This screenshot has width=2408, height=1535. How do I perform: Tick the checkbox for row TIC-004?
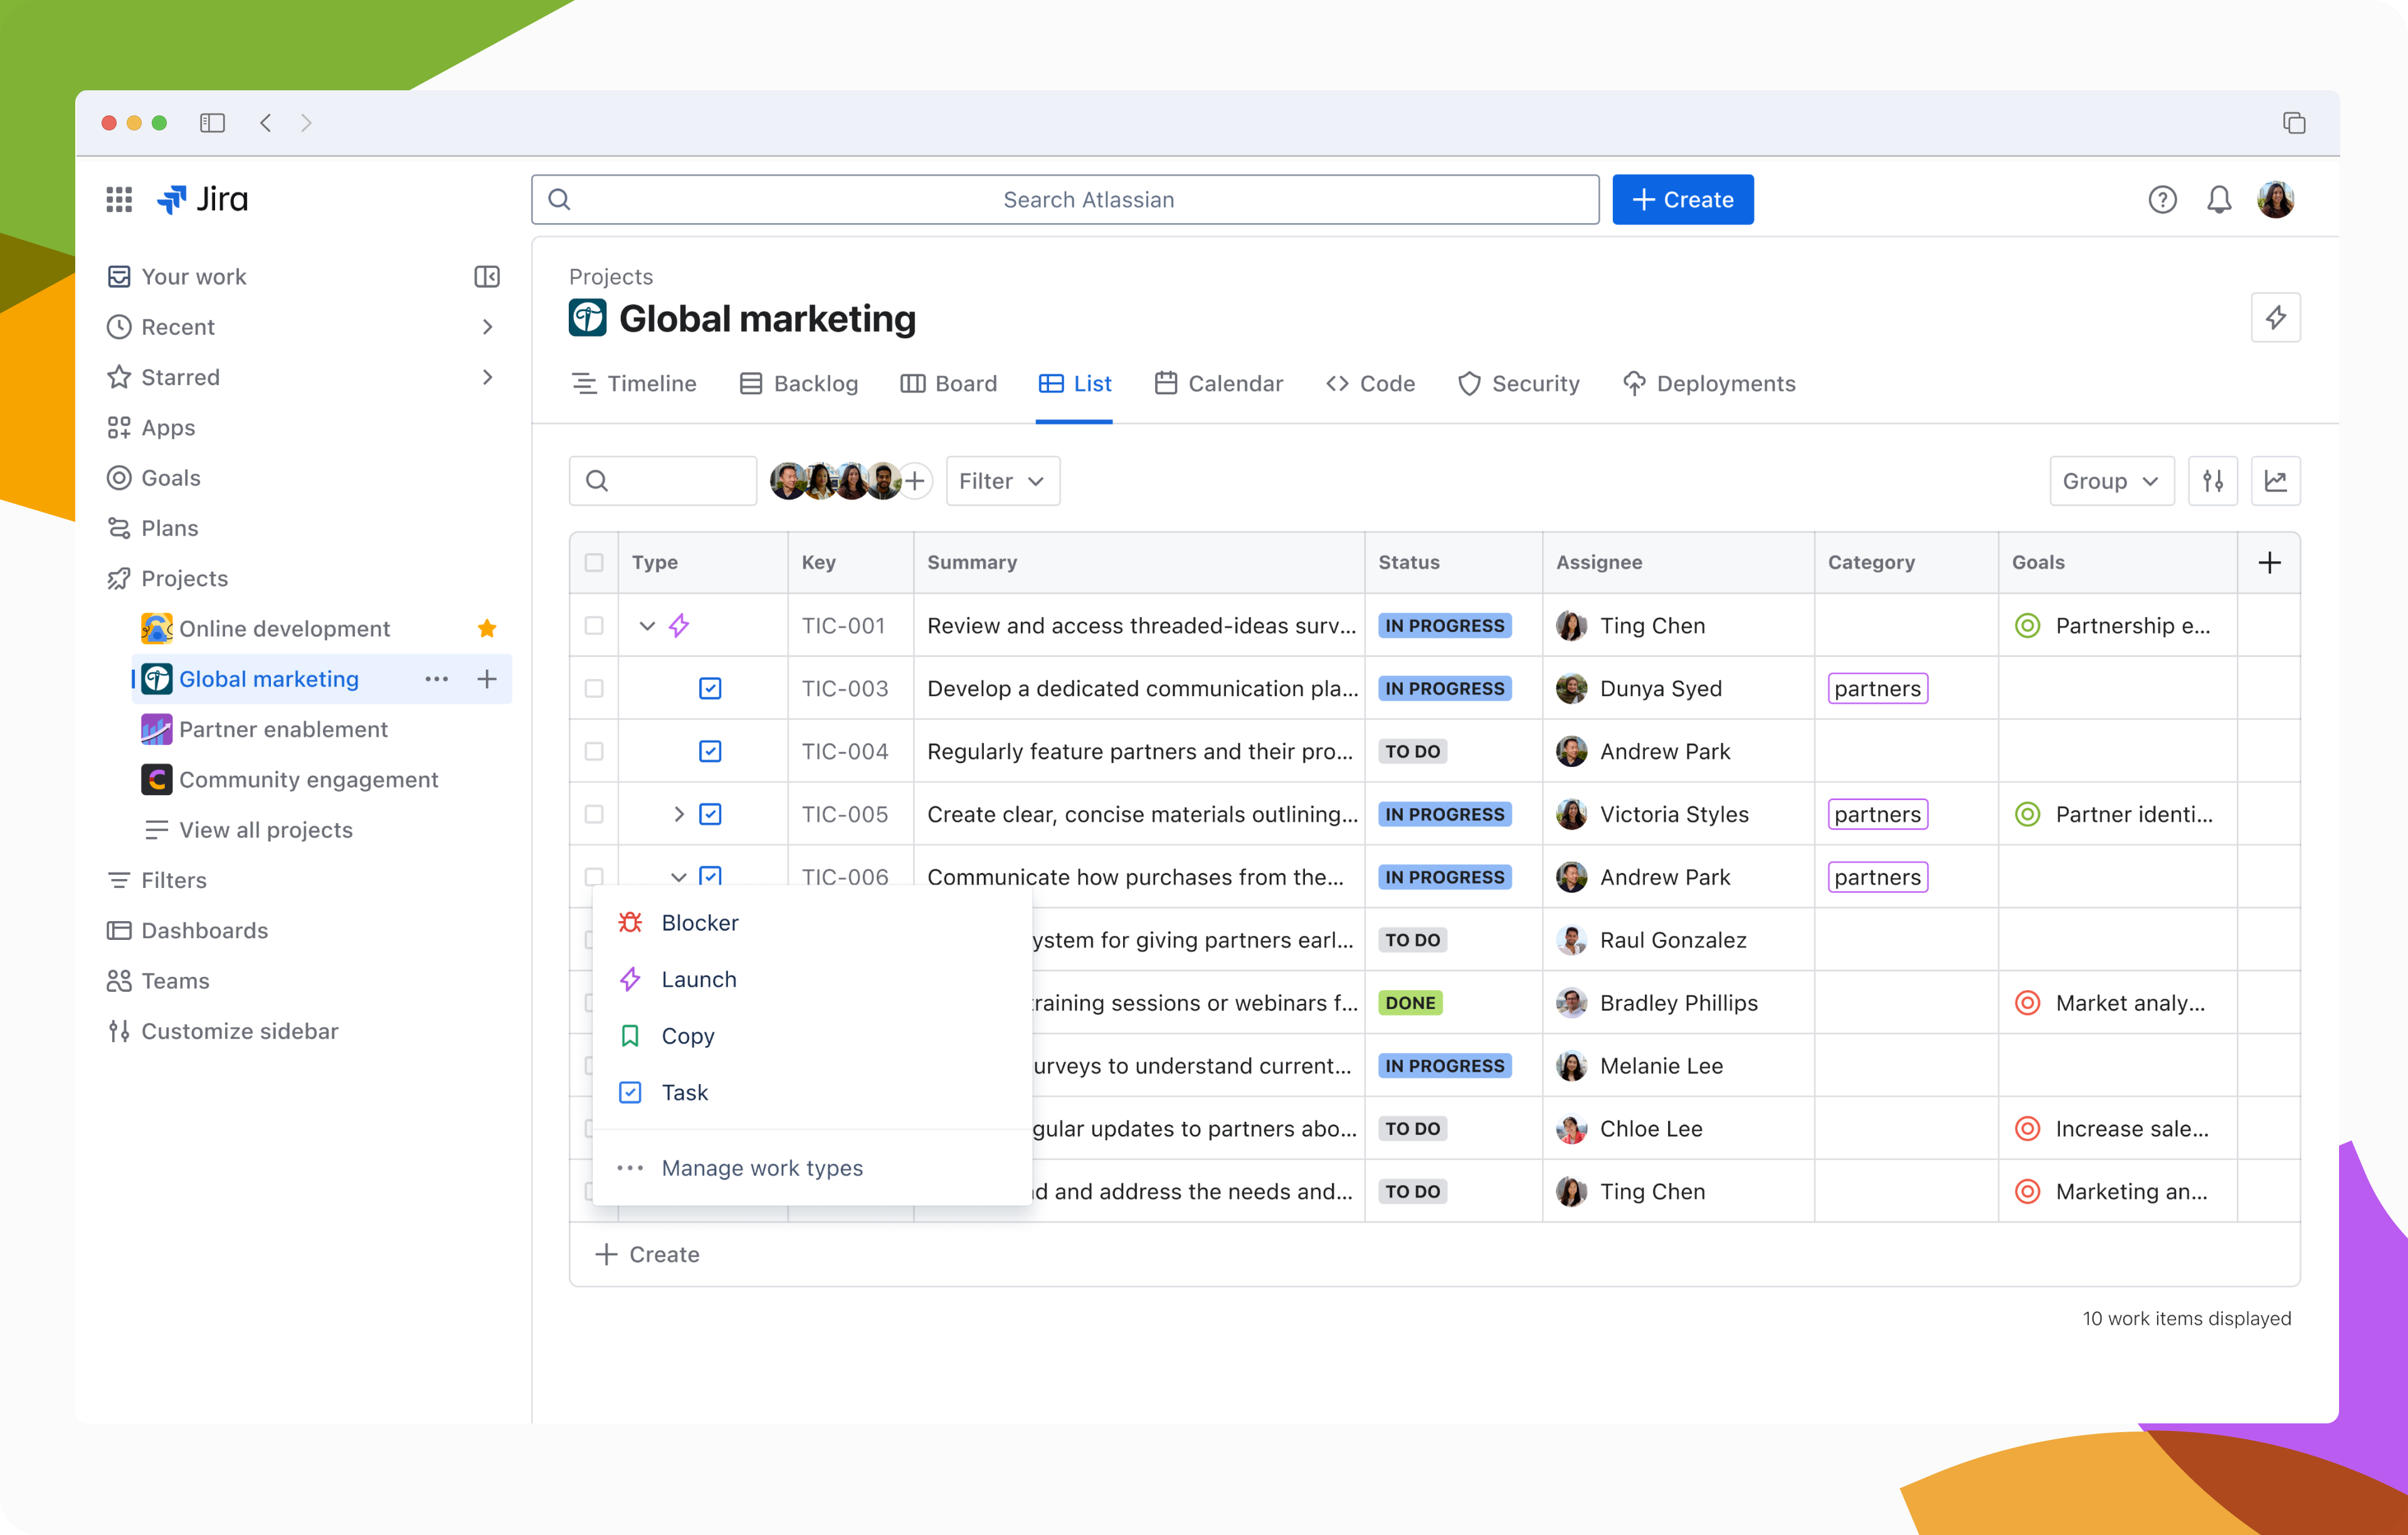(593, 751)
